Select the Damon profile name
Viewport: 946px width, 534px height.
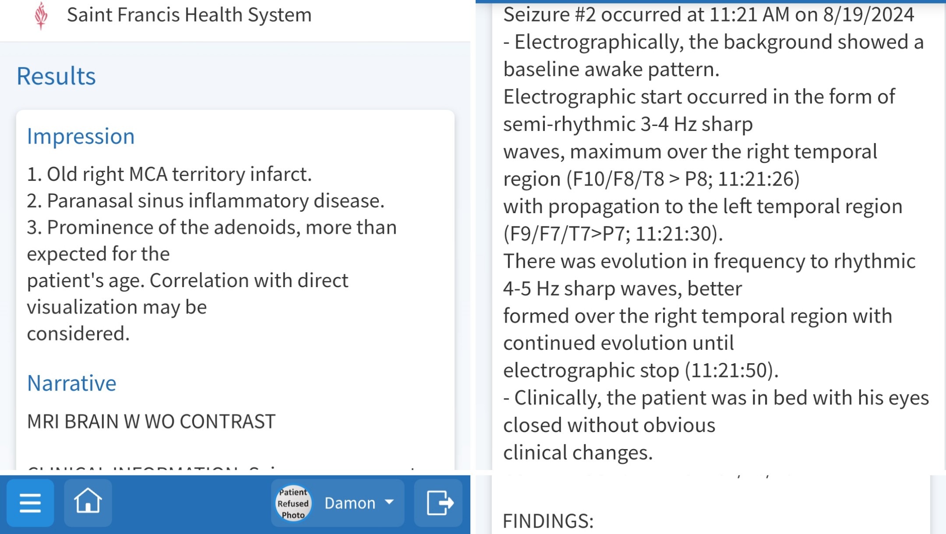coord(349,503)
